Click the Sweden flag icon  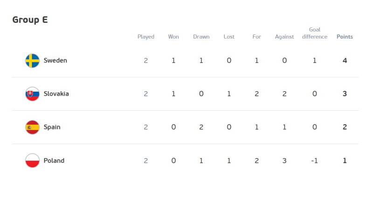tap(32, 60)
